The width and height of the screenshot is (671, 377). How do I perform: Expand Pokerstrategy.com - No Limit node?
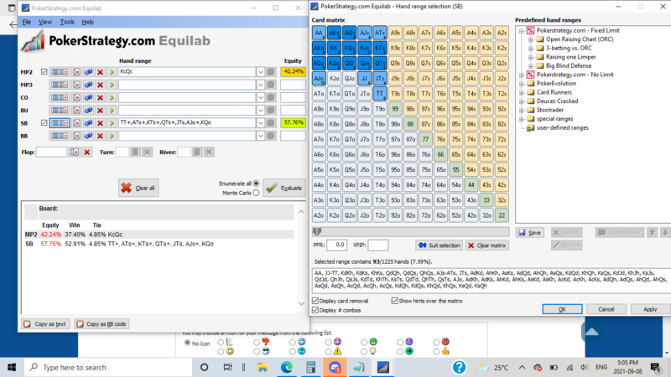tap(522, 75)
